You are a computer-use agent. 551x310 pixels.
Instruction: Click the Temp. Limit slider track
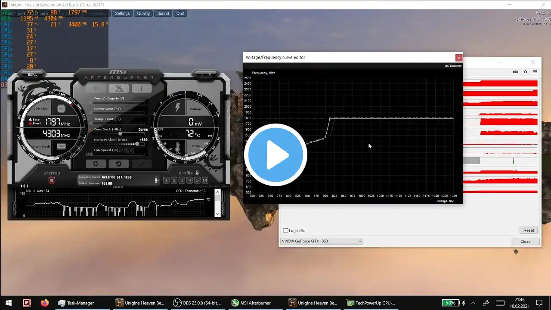click(119, 123)
